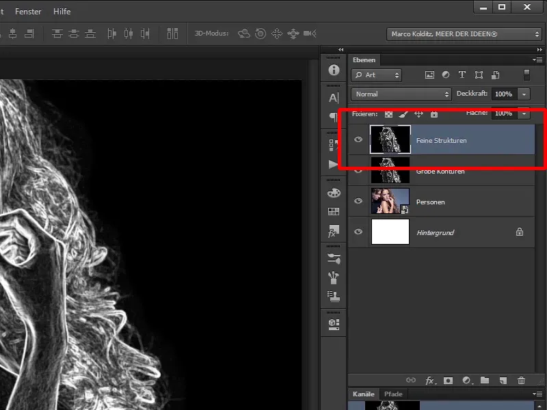Filter layers by smart objects icon
Screen dimensions: 547x410
point(495,74)
